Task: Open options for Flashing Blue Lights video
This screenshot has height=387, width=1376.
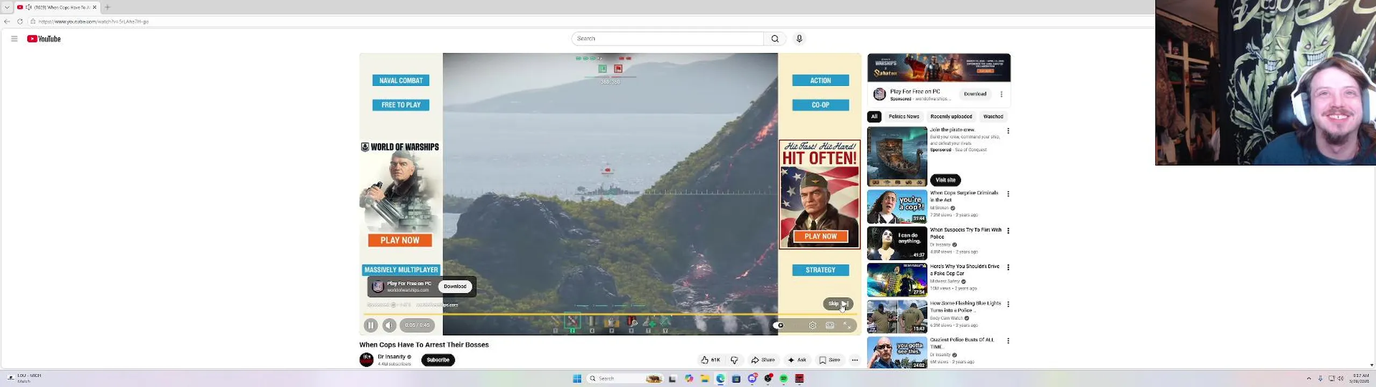Action: pyautogui.click(x=1008, y=304)
